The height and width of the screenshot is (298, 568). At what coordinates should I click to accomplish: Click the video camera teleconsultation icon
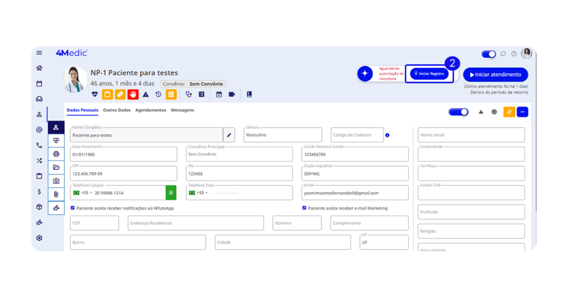coord(232,94)
